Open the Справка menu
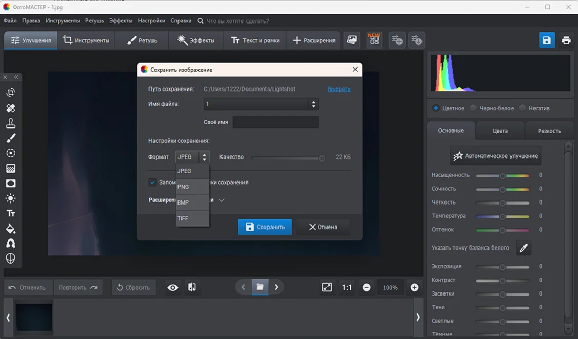Viewport: 578px width, 339px height. 181,20
